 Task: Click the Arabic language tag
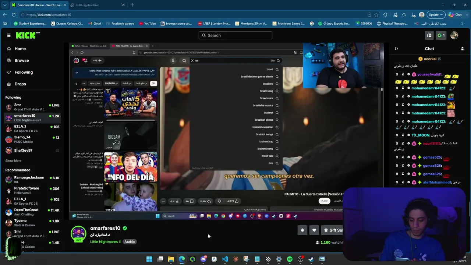[130, 242]
